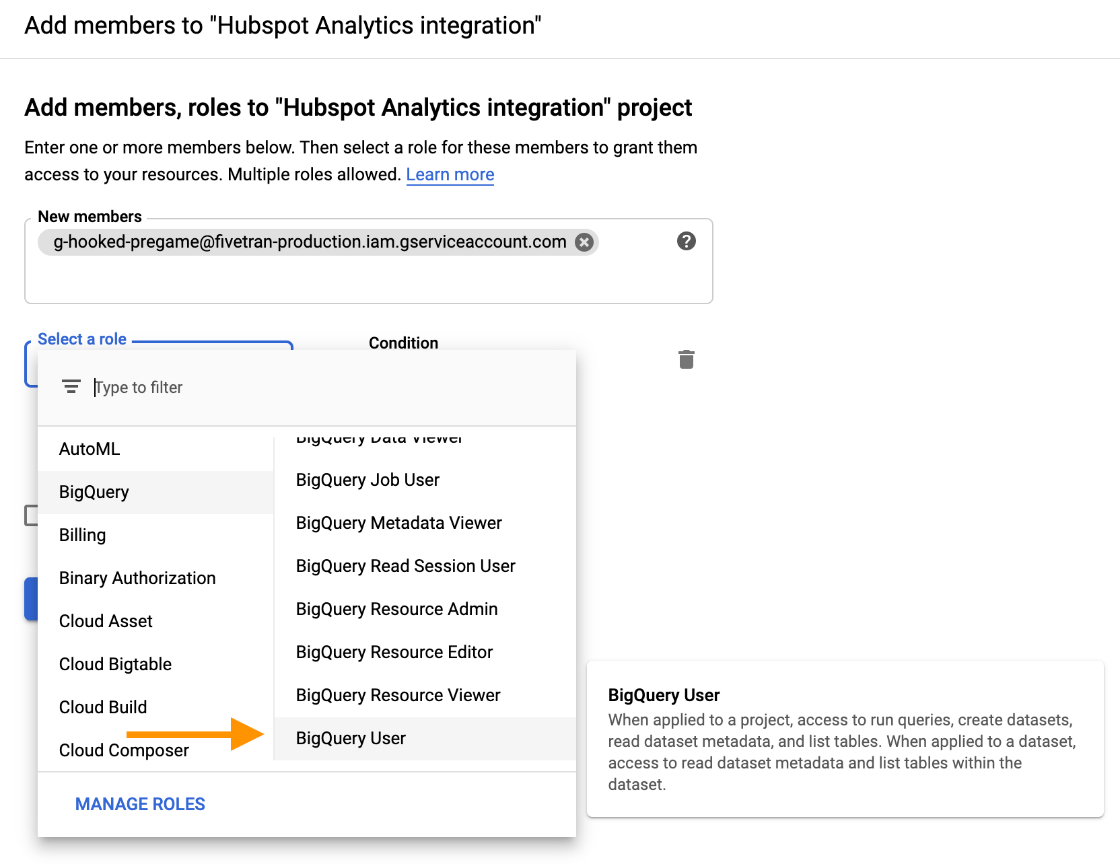Viewport: 1120px width, 864px height.
Task: Open the New members help icon
Action: coord(686,241)
